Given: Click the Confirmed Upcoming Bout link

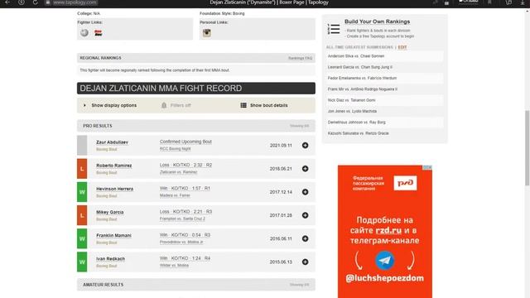Looking at the screenshot, I should pos(185,142).
